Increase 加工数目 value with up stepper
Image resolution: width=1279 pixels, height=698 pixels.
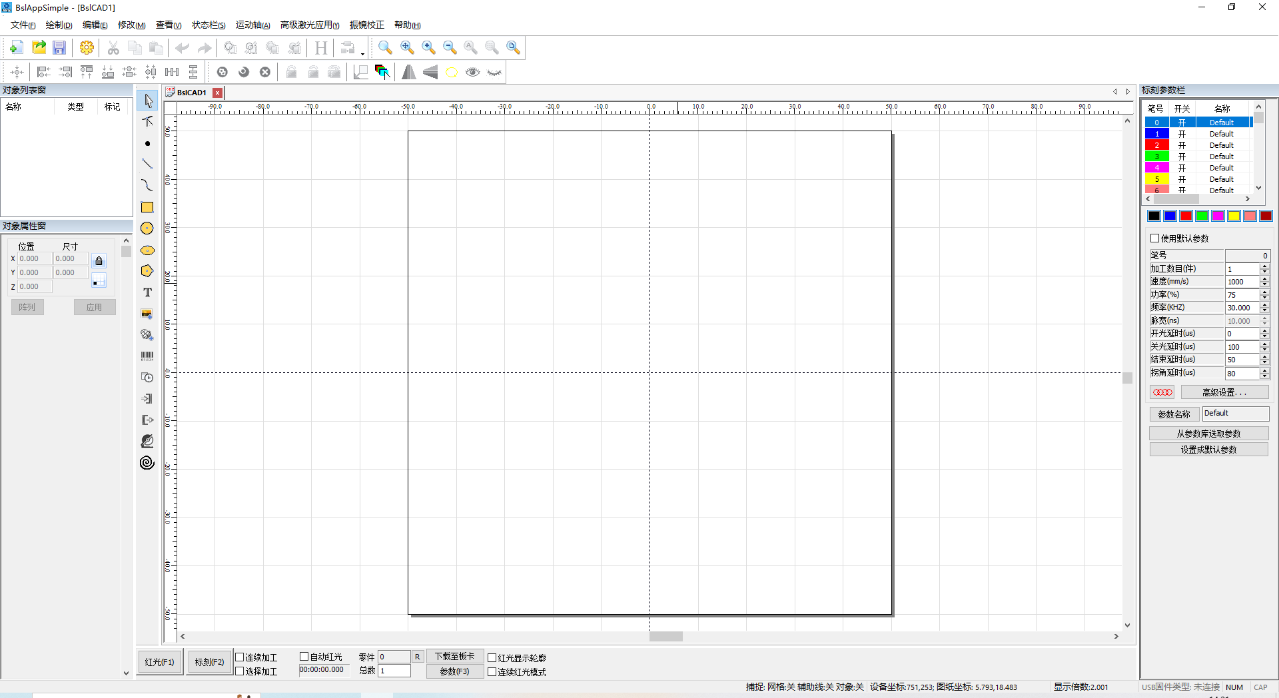(x=1264, y=266)
